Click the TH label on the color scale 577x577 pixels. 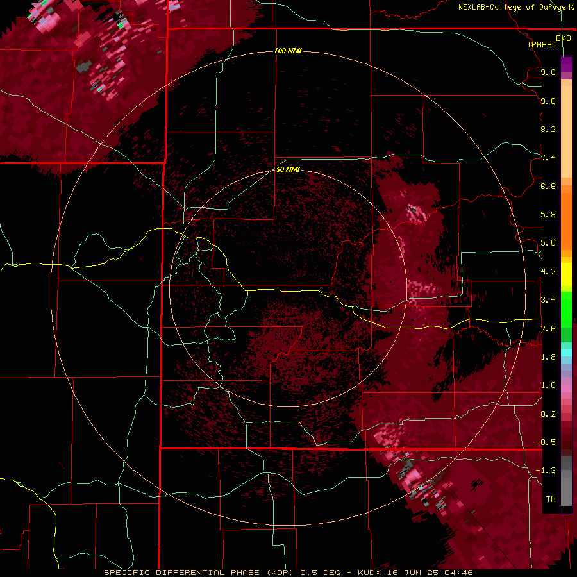click(x=551, y=499)
